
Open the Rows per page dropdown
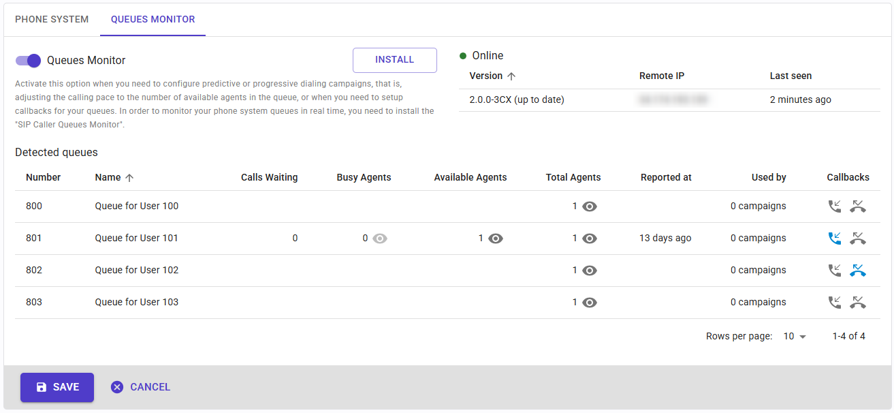click(795, 337)
